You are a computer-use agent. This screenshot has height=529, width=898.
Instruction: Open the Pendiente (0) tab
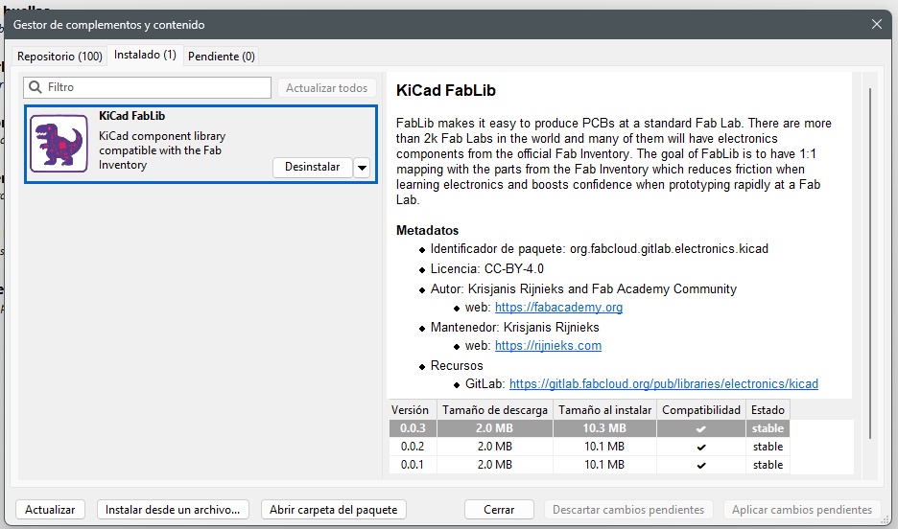point(222,57)
